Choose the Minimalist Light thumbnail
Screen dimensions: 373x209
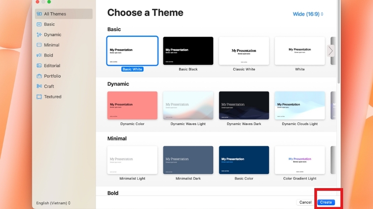pos(132,160)
